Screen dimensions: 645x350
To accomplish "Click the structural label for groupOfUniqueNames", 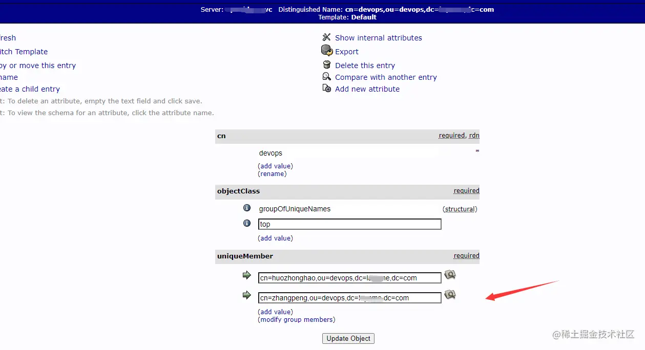I will coord(460,209).
